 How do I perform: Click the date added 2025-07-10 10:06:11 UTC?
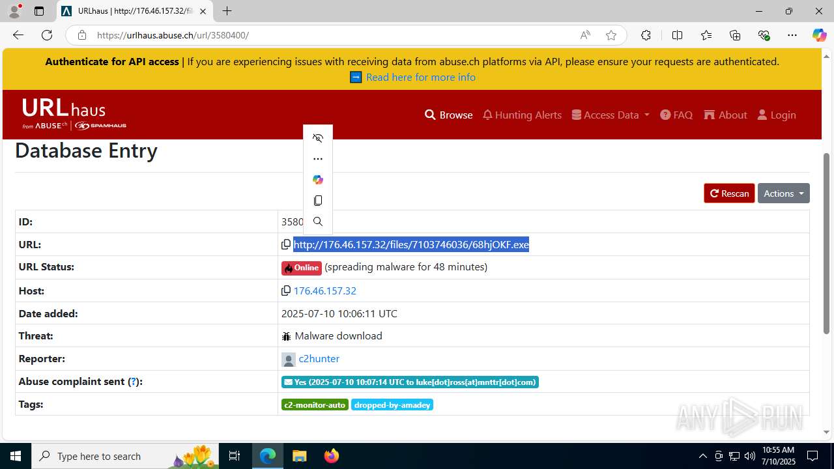point(339,313)
